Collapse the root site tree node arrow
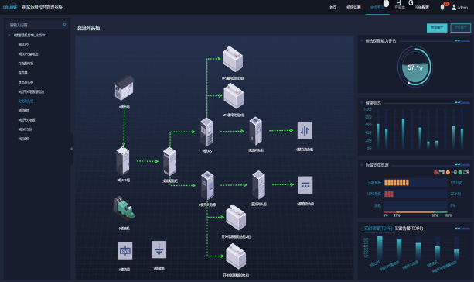 point(9,35)
